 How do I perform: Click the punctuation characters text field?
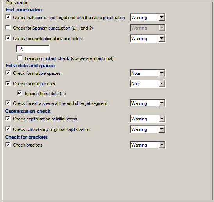click(x=33, y=49)
